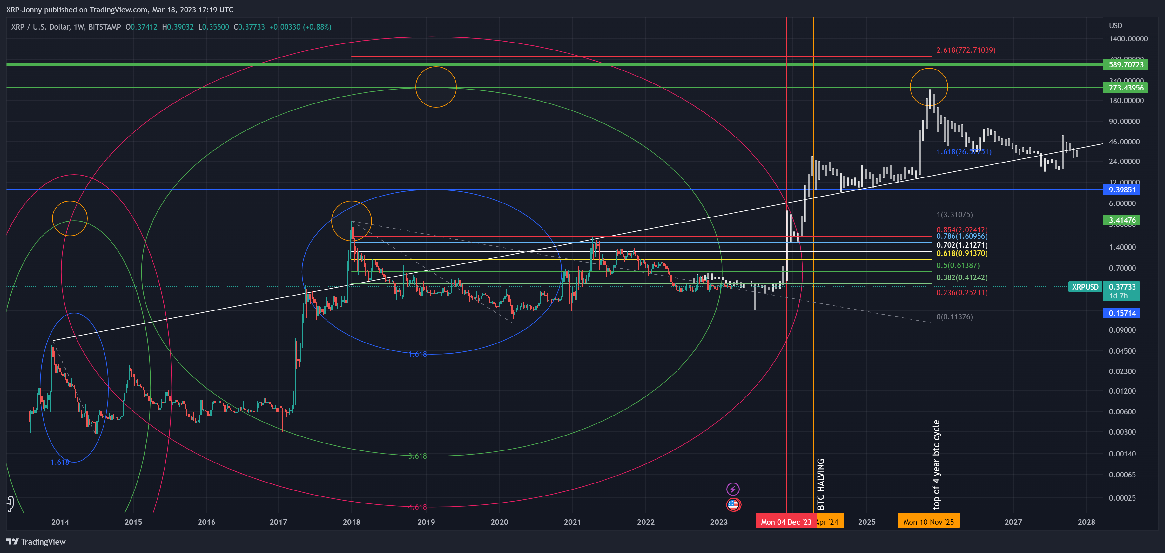Click the 1(3.31075) Fibonacci label
Viewport: 1165px width, 553px height.
click(x=954, y=214)
